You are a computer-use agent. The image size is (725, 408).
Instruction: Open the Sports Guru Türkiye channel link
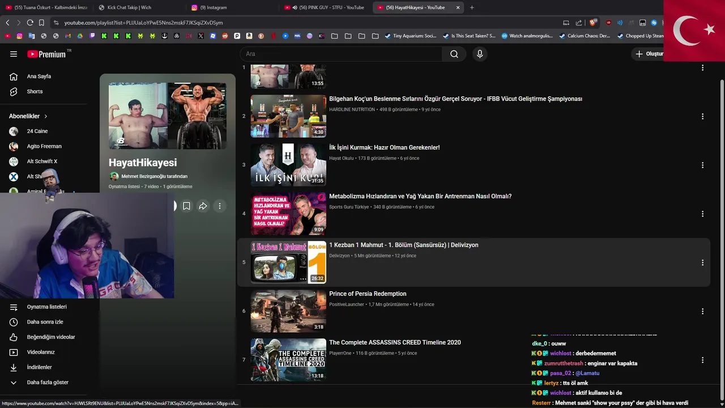pos(349,207)
